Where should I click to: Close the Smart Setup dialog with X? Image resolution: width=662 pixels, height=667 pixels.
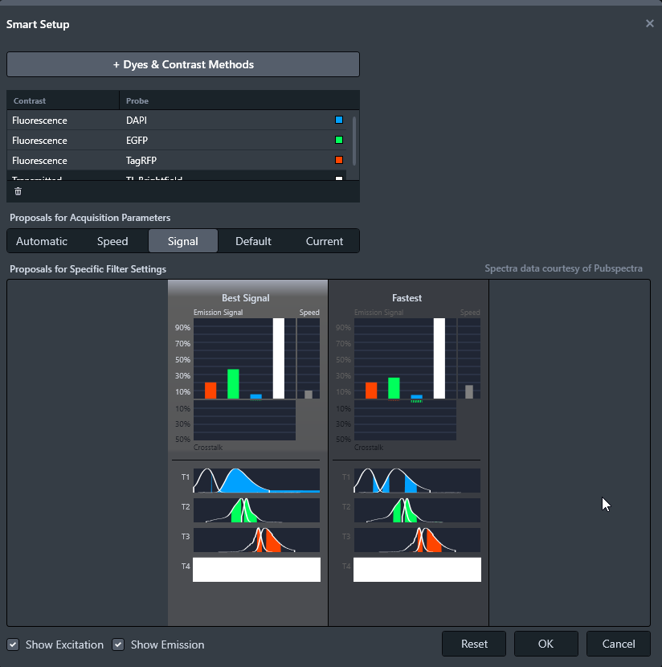click(x=649, y=24)
